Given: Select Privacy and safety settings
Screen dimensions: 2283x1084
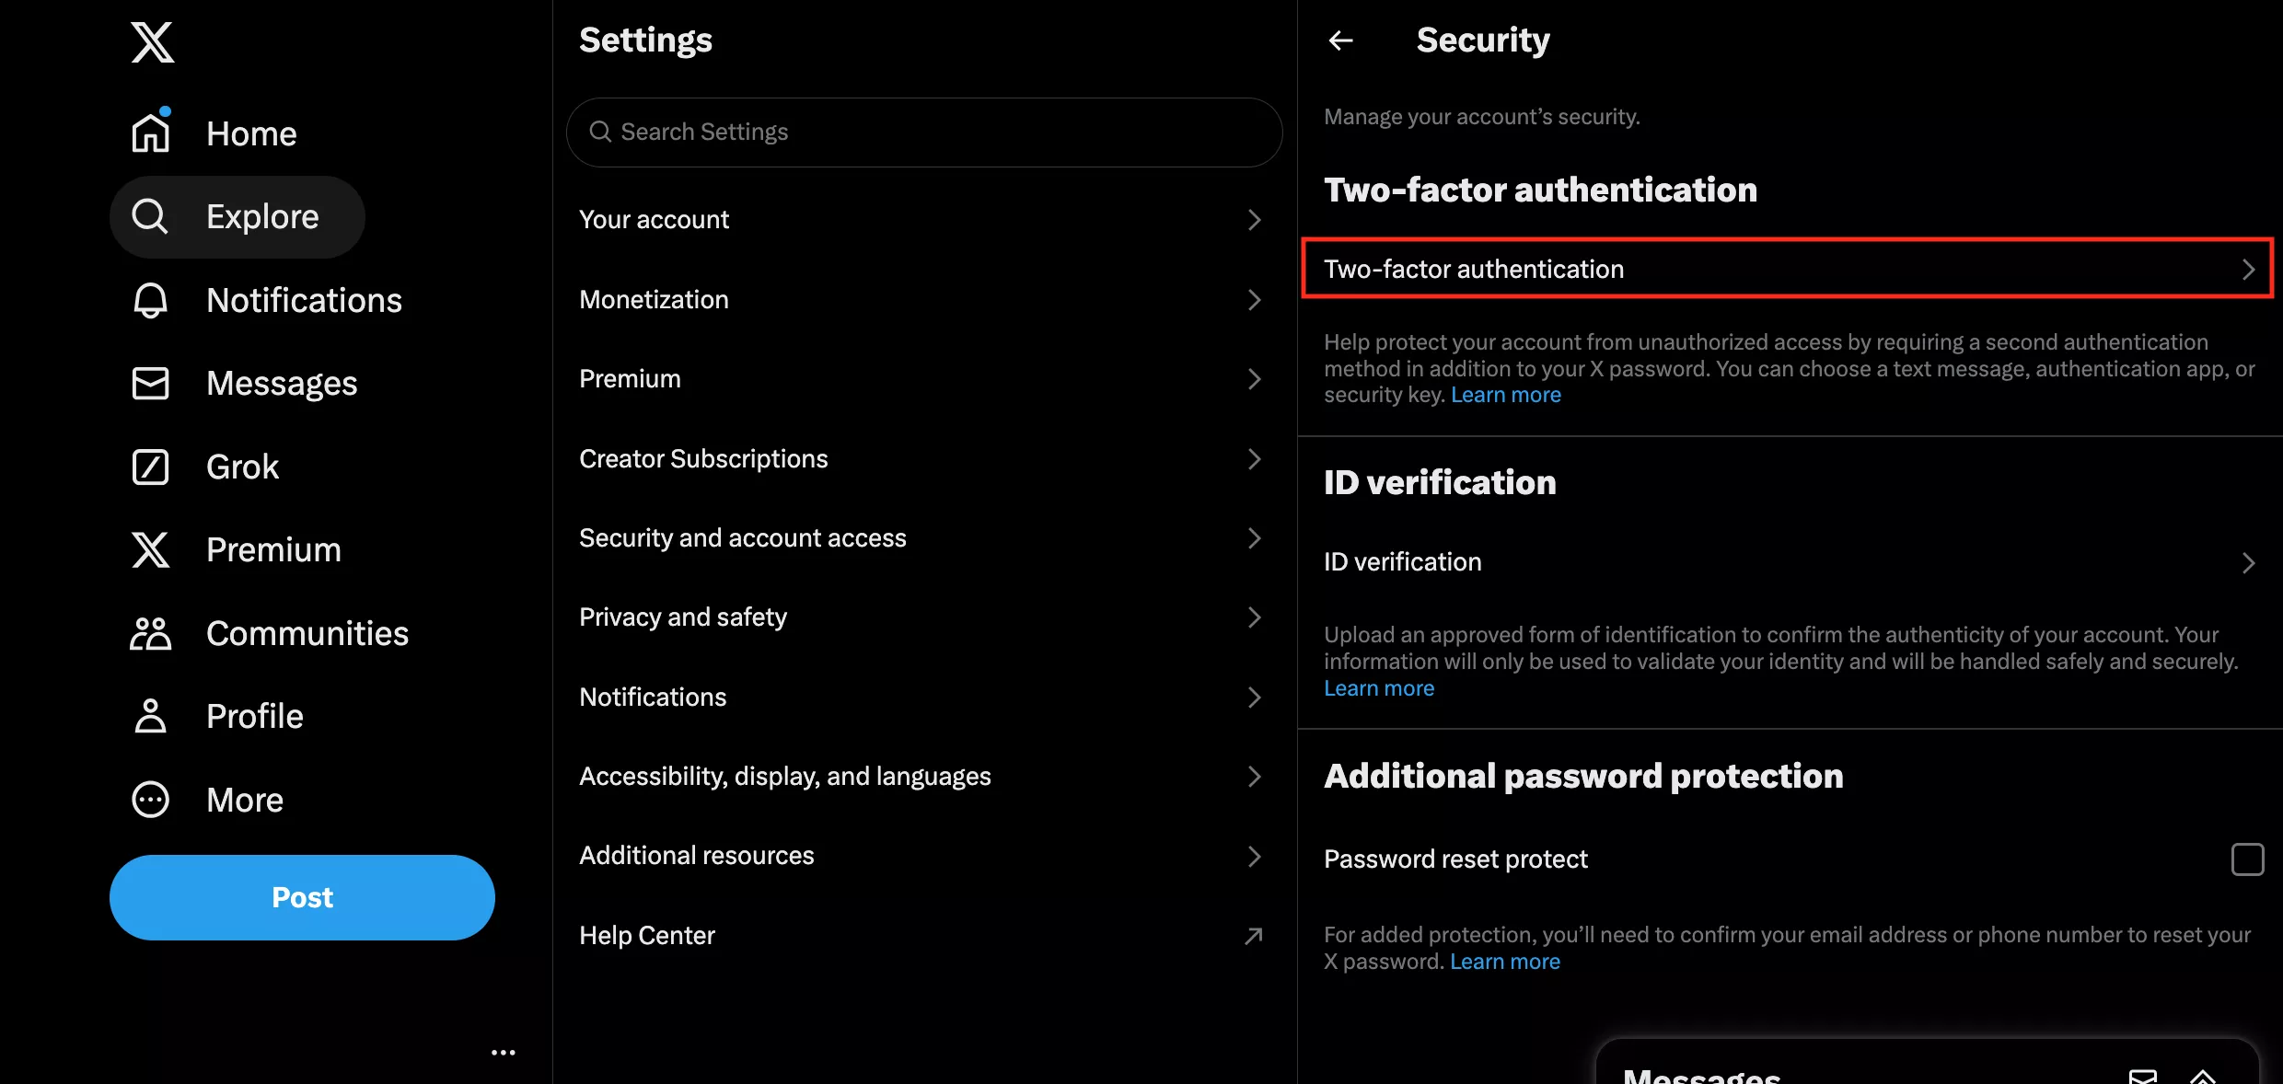Looking at the screenshot, I should click(x=683, y=617).
